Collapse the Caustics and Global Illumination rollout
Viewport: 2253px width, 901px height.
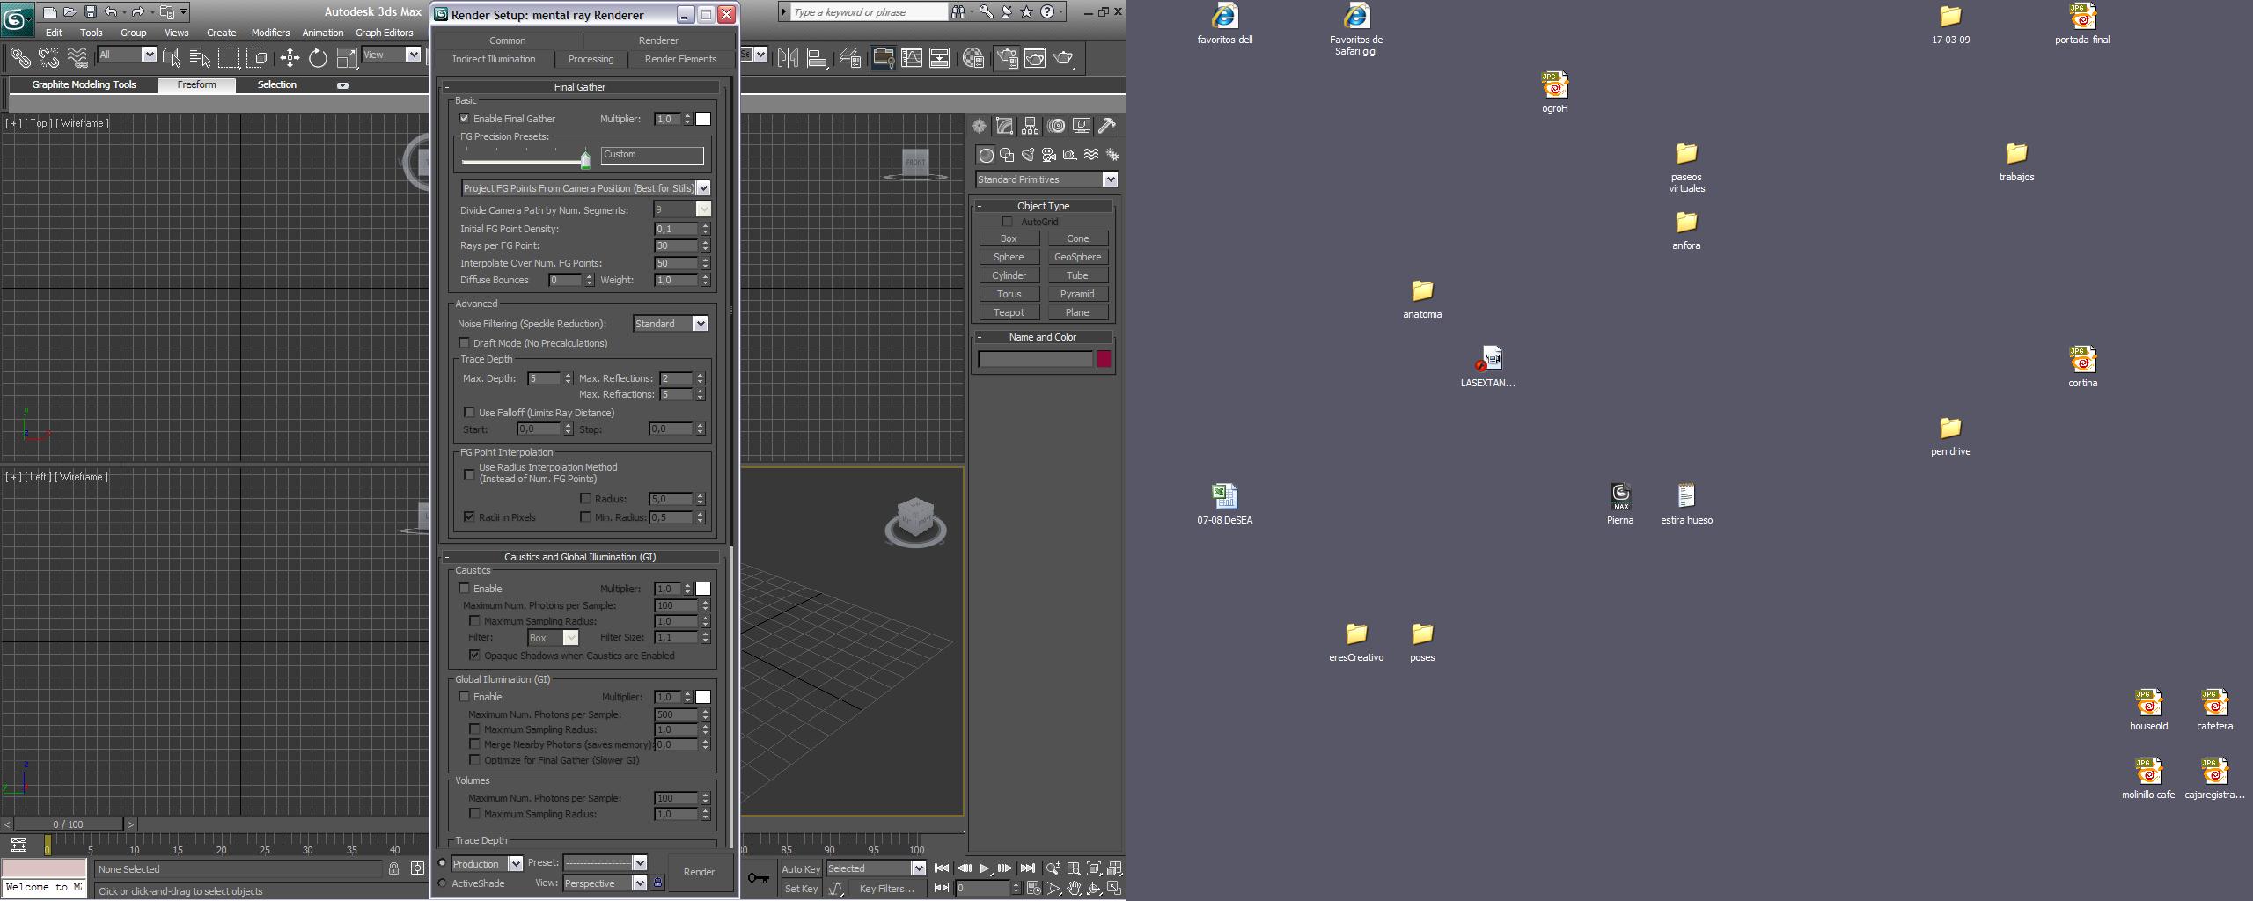click(x=580, y=557)
